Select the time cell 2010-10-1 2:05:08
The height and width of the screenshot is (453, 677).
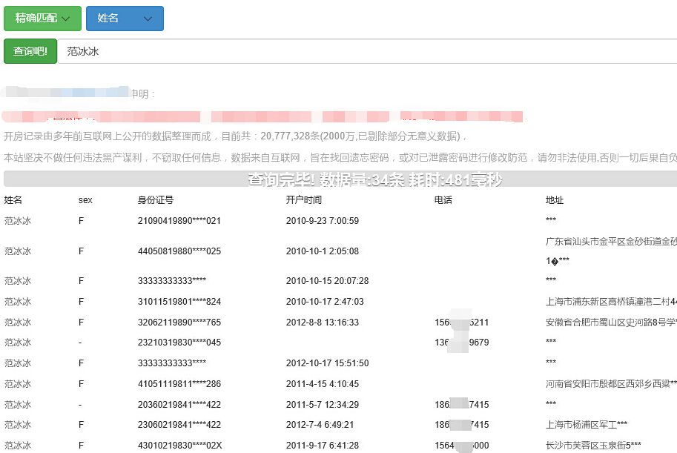(322, 251)
